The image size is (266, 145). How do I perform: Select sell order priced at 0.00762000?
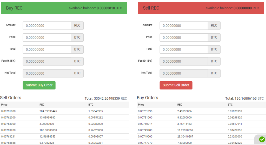(x=8, y=117)
